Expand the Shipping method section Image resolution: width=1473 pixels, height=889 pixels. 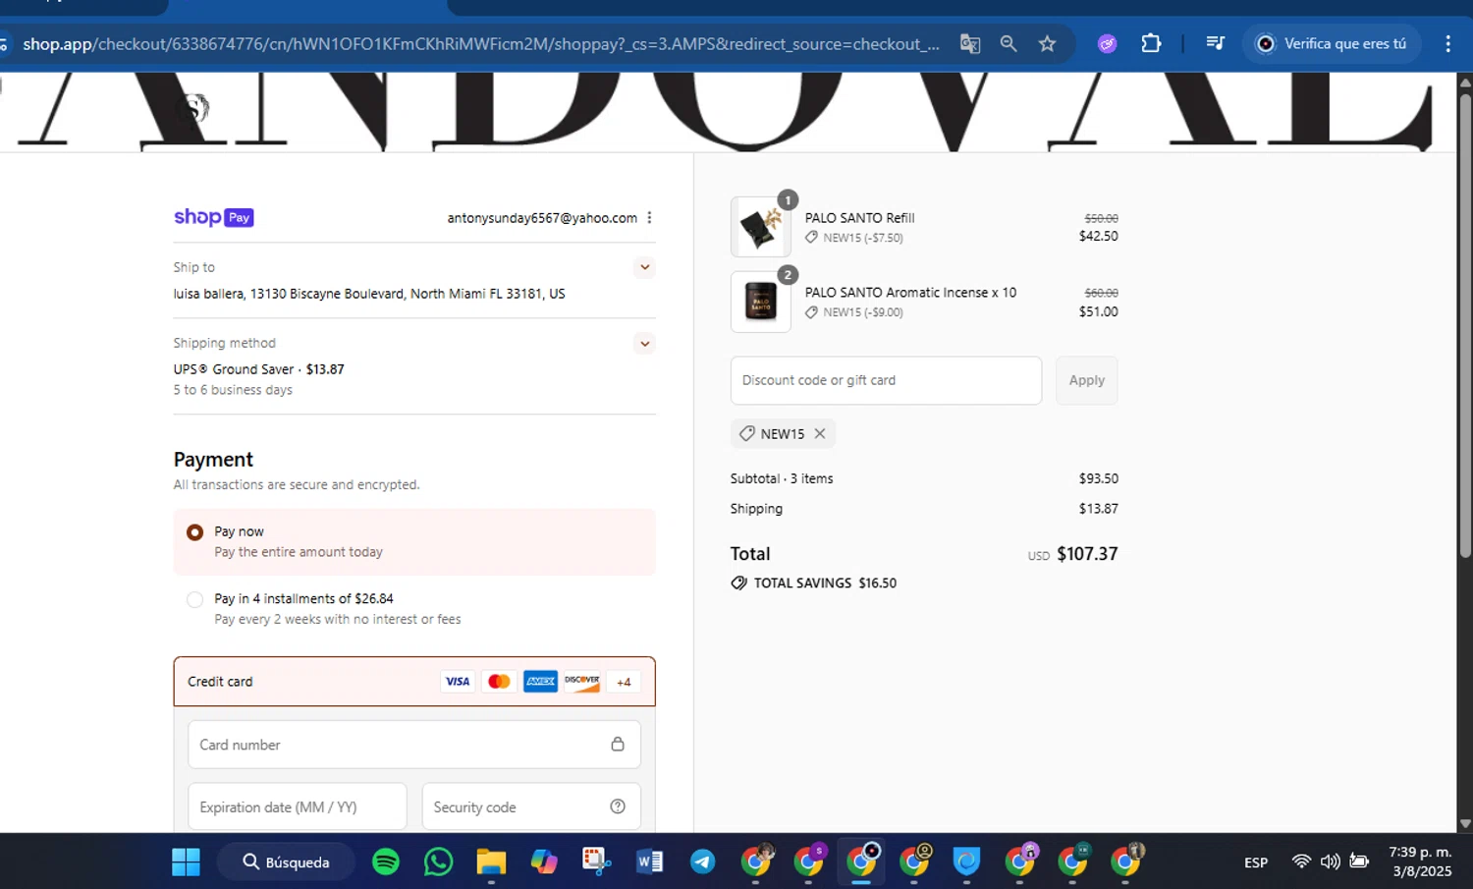point(644,343)
